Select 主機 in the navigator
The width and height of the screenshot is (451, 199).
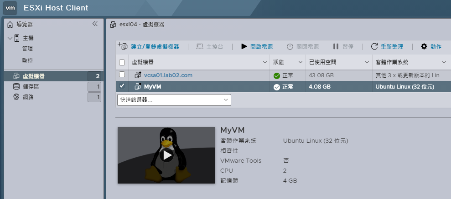pyautogui.click(x=28, y=38)
